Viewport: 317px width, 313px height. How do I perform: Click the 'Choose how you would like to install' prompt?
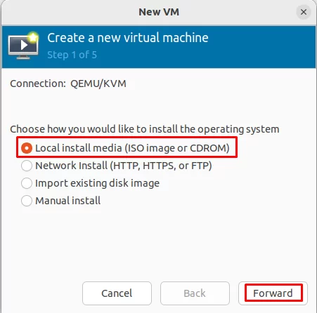(145, 129)
